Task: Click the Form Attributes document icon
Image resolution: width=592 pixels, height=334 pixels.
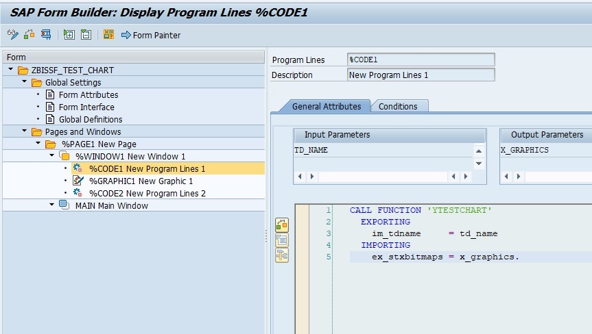Action: [x=50, y=94]
